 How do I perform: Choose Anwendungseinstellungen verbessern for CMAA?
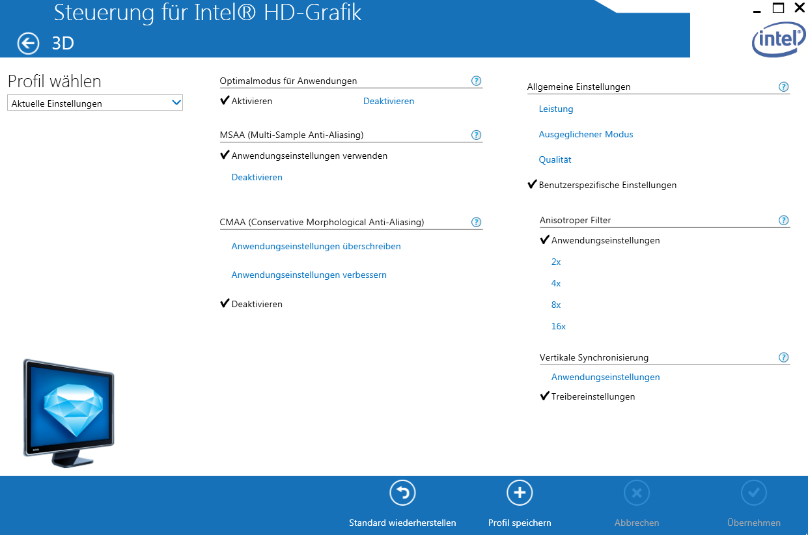coord(309,275)
